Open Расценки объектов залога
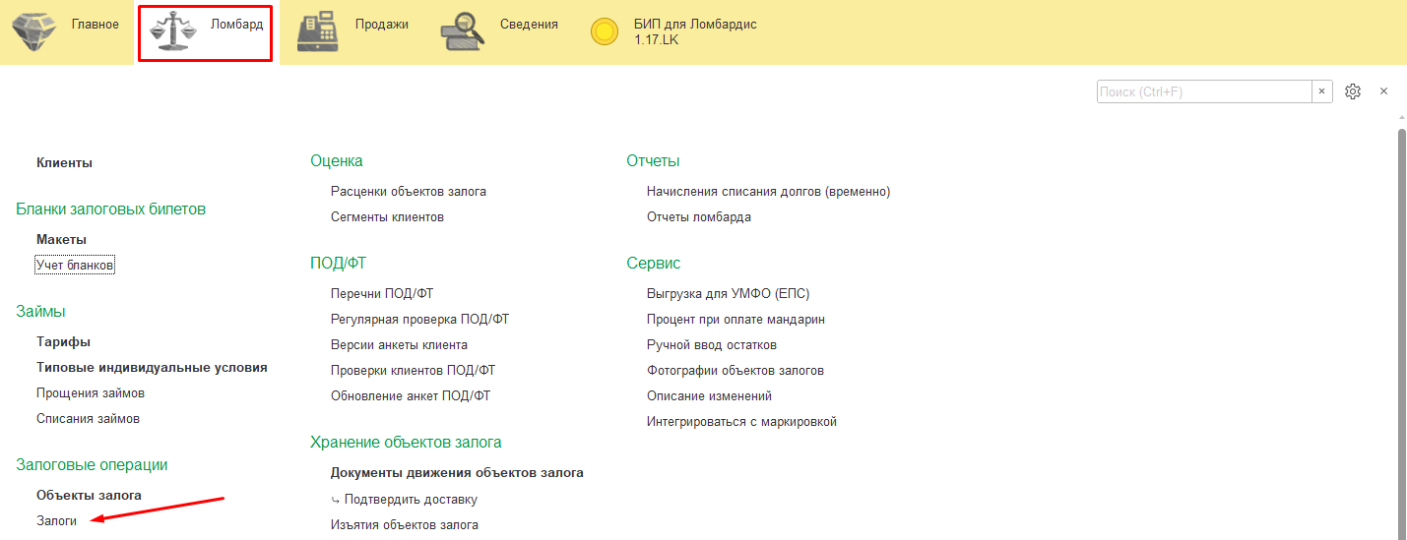This screenshot has height=540, width=1407. pyautogui.click(x=409, y=191)
